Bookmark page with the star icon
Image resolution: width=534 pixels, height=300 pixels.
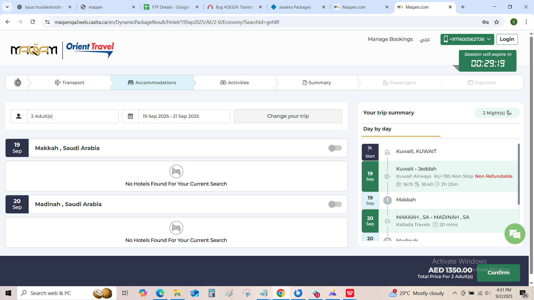click(x=496, y=22)
